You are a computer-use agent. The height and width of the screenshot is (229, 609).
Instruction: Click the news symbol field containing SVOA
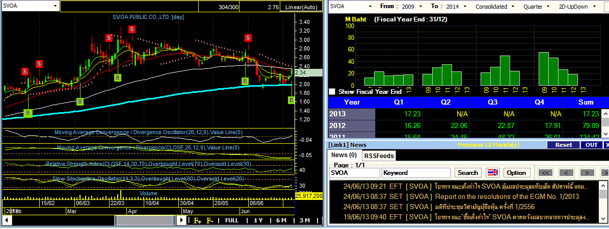point(355,172)
